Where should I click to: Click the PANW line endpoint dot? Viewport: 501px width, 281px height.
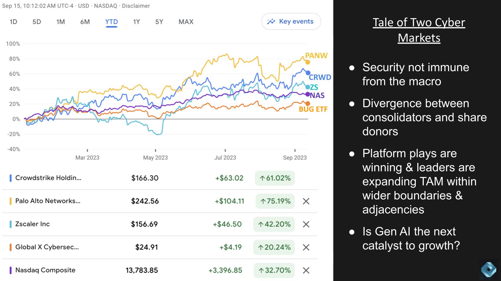pos(307,62)
